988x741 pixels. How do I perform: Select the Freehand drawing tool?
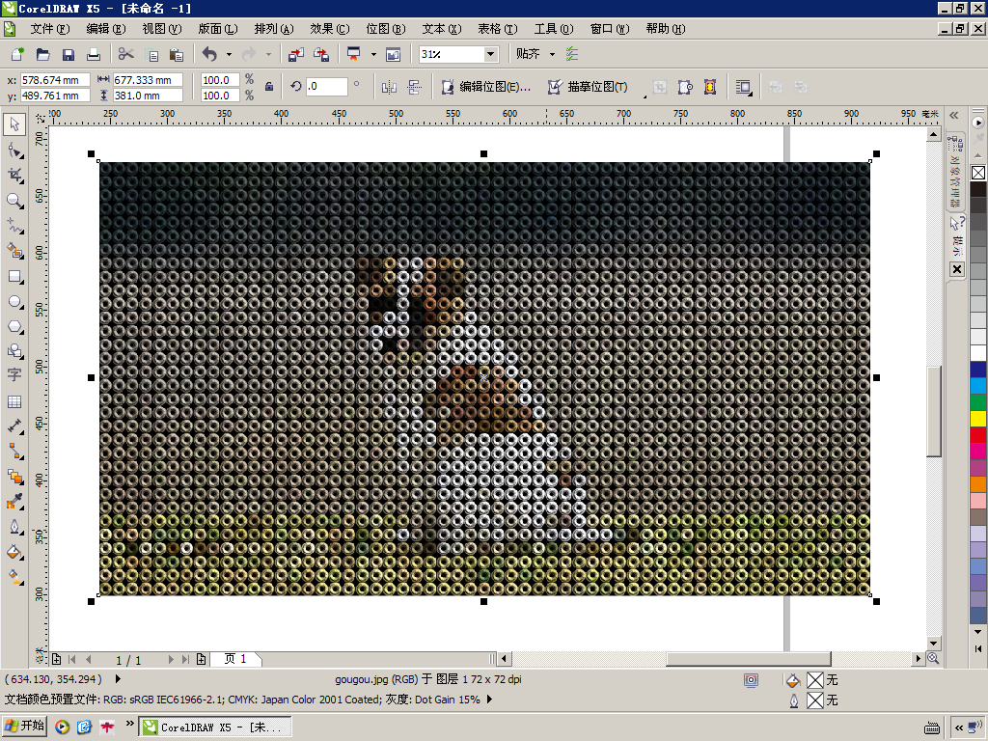pyautogui.click(x=15, y=226)
